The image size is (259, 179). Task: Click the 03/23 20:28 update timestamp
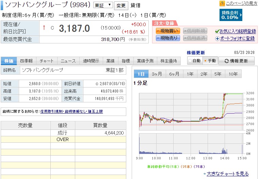coord(244,53)
